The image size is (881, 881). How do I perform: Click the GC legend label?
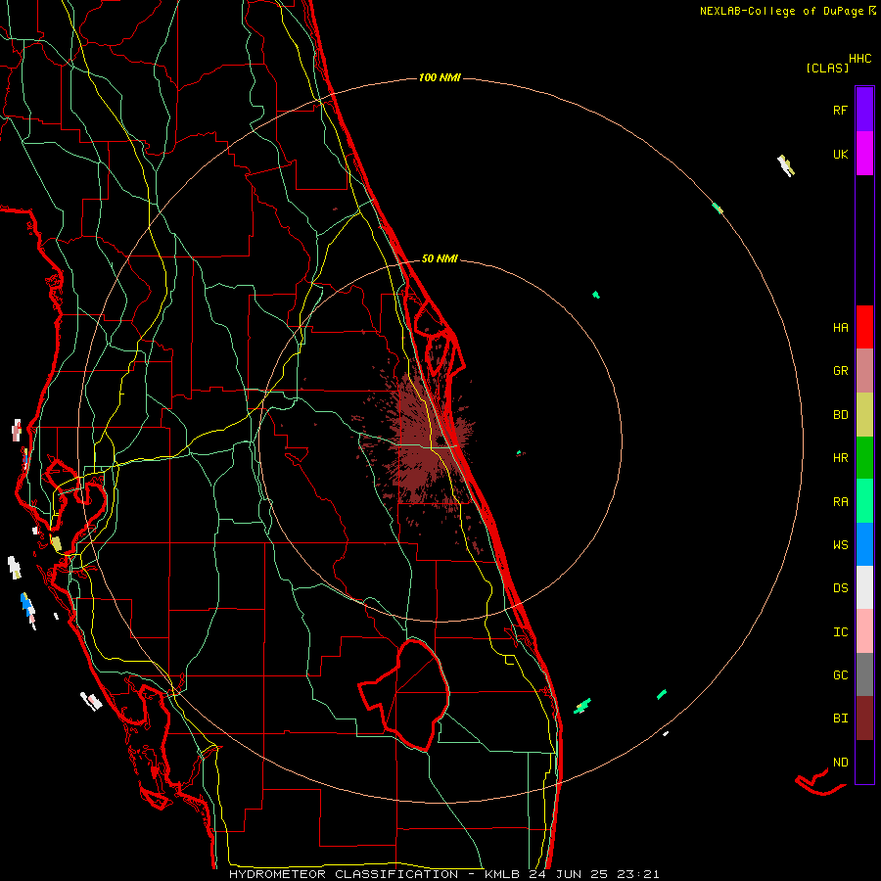[840, 675]
